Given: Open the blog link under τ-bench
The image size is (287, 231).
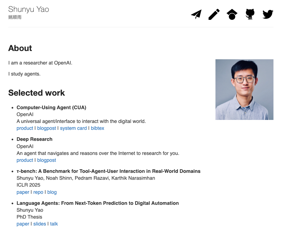Looking at the screenshot, I should (52, 192).
